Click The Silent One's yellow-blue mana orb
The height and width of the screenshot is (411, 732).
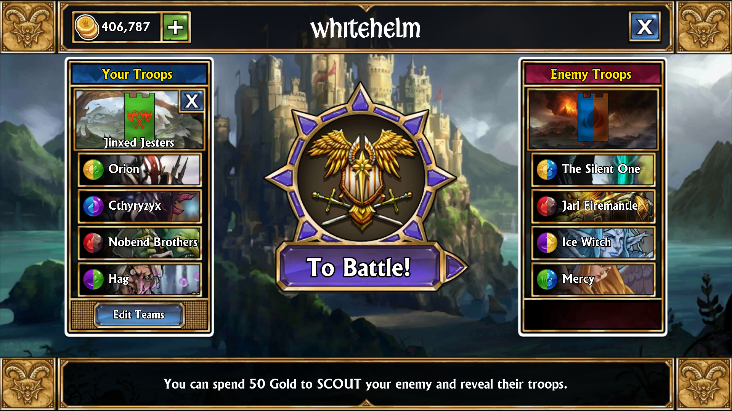click(x=547, y=169)
